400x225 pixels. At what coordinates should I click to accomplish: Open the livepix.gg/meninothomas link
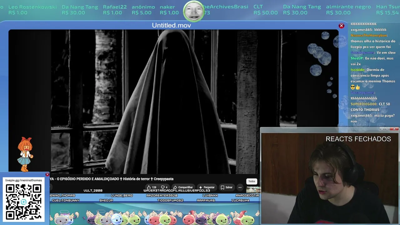pyautogui.click(x=23, y=180)
